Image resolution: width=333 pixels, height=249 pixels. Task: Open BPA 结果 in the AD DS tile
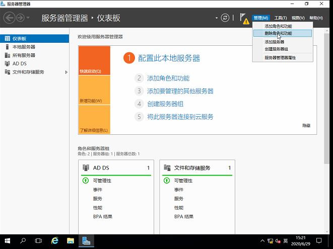[x=103, y=216]
